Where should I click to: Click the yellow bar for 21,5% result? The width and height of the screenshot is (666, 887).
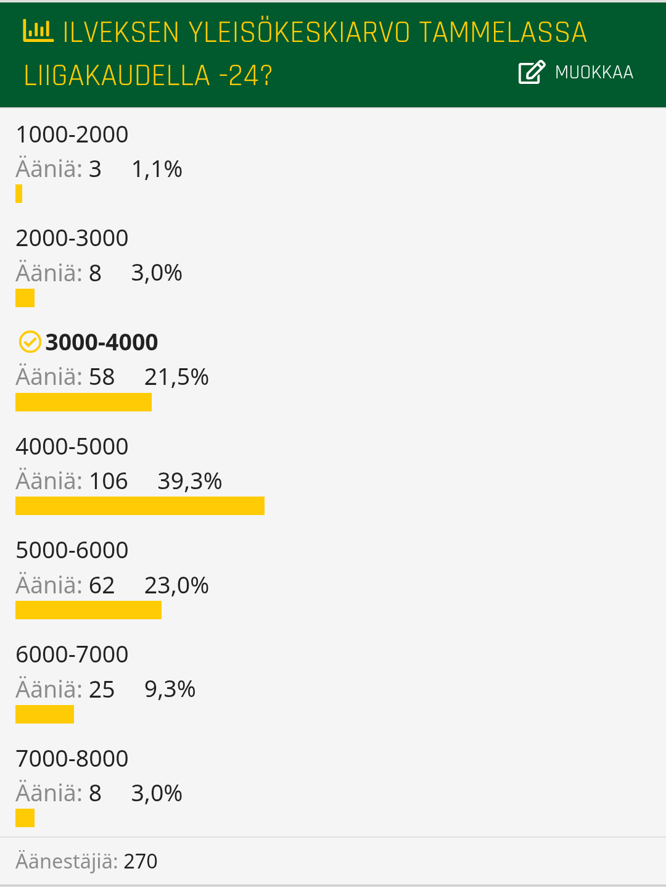[x=83, y=402]
